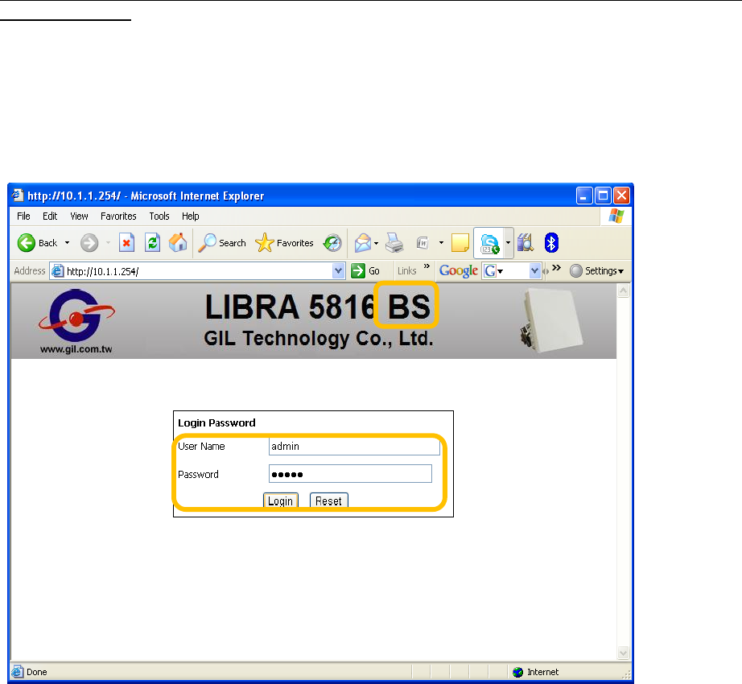Click the yellow note Discuss icon
742x684 pixels.
point(460,243)
